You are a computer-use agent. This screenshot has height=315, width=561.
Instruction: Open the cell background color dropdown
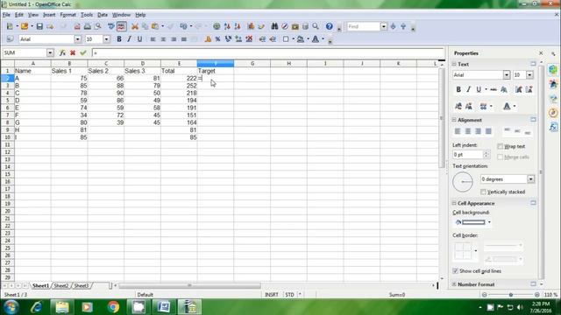tap(489, 222)
